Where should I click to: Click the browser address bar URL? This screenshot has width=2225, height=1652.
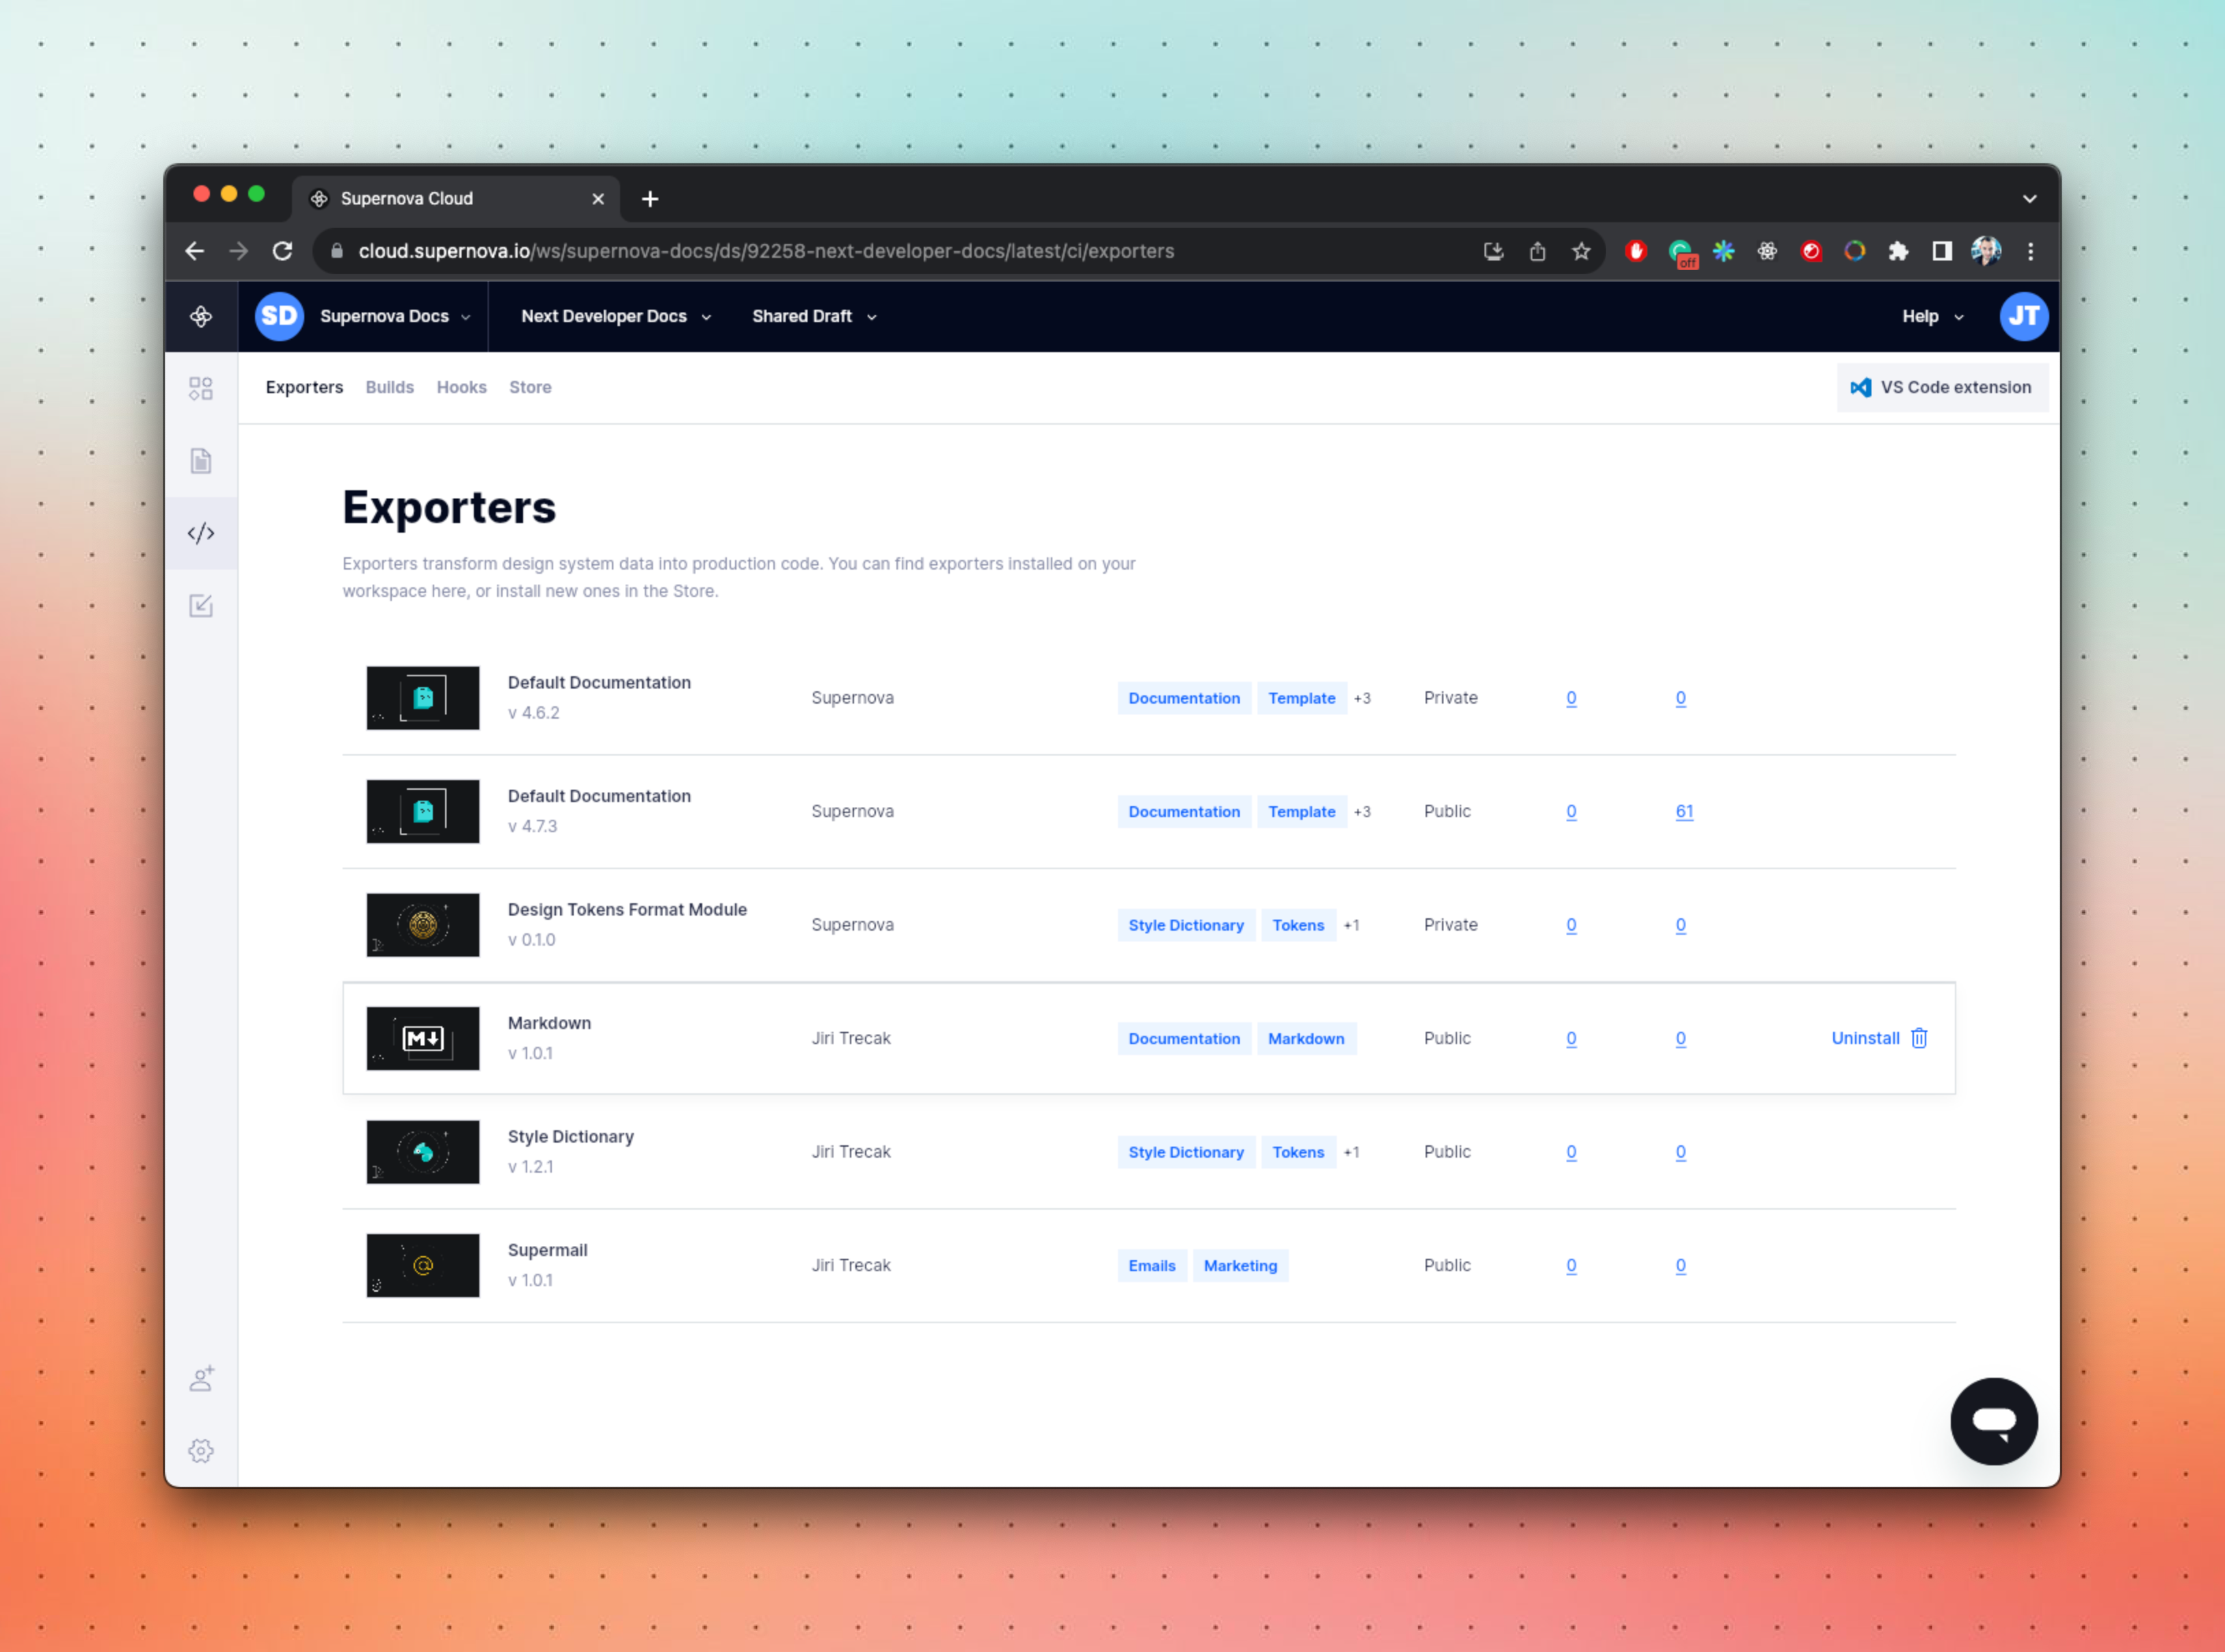point(766,251)
